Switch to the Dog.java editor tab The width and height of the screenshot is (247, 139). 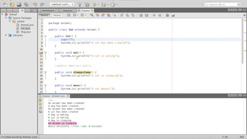coord(68,10)
